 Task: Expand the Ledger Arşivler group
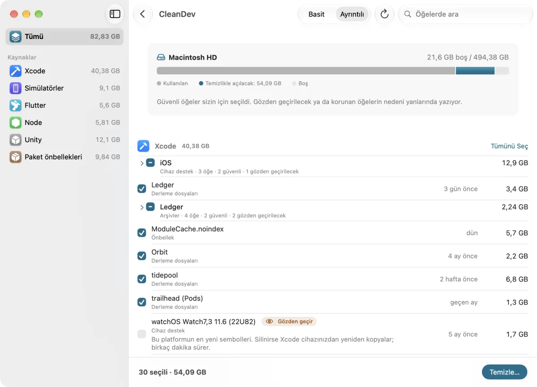[x=142, y=207]
